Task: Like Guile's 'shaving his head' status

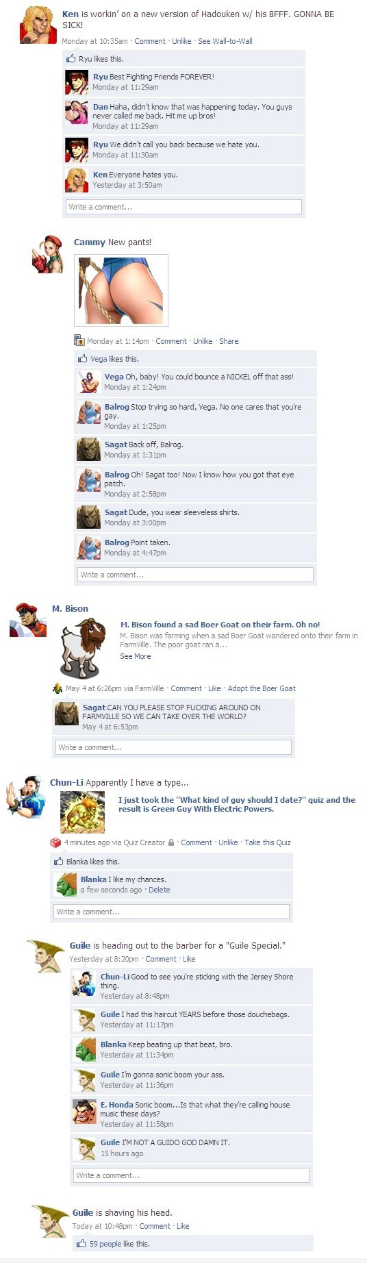Action: click(x=183, y=1226)
